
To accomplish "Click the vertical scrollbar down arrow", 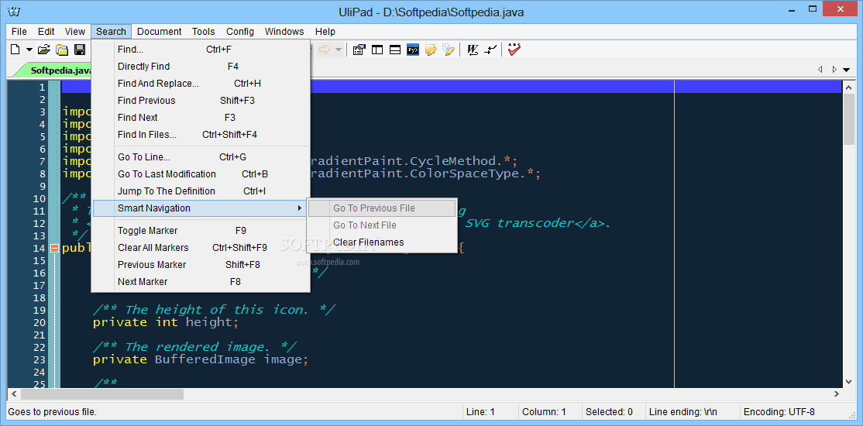I will pos(849,381).
